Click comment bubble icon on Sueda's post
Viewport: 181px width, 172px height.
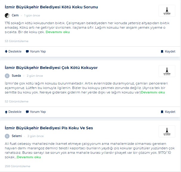coord(27,112)
